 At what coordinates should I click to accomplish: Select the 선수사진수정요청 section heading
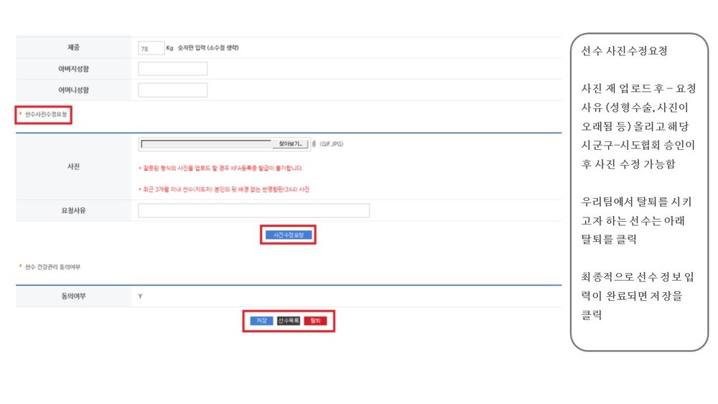[x=46, y=114]
